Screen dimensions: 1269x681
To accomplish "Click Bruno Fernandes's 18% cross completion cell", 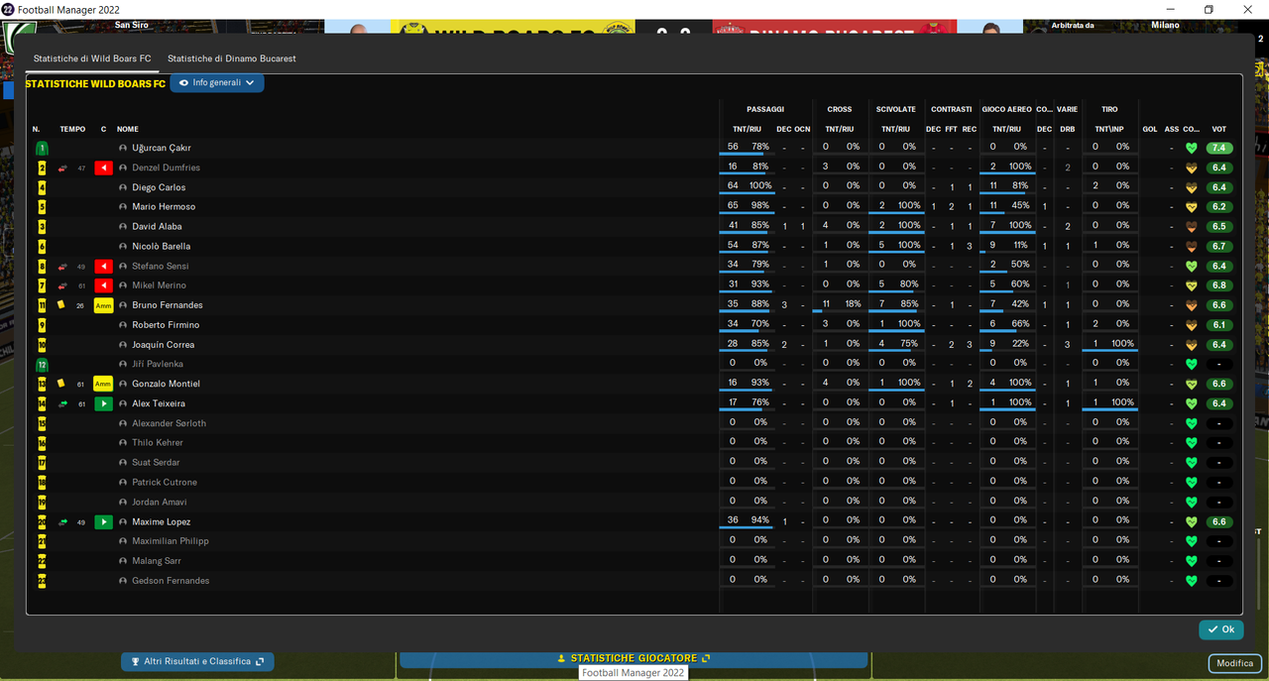I will (853, 304).
